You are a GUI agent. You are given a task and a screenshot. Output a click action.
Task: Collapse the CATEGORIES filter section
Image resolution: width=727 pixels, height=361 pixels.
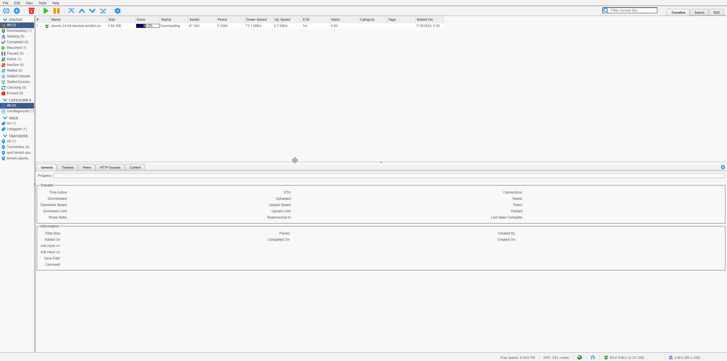[x=5, y=100]
